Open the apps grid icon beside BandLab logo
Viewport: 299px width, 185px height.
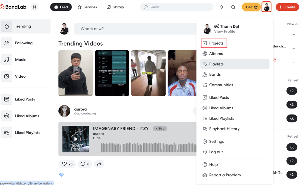34,7
